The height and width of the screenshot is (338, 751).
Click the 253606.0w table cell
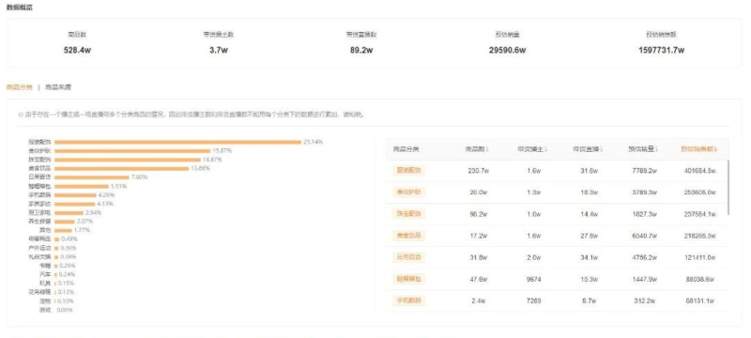point(700,192)
